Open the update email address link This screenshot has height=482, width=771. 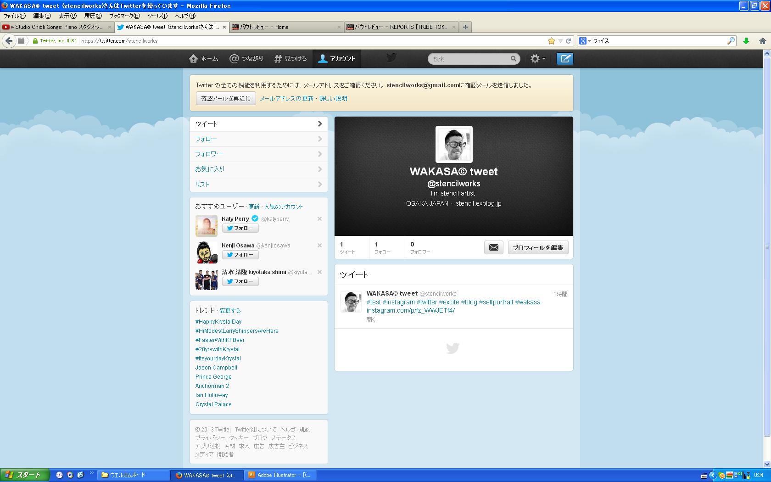pos(286,98)
